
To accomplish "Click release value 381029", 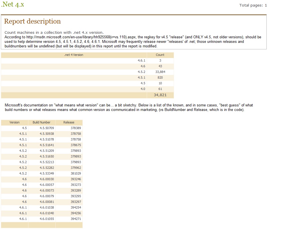I will [76, 173].
